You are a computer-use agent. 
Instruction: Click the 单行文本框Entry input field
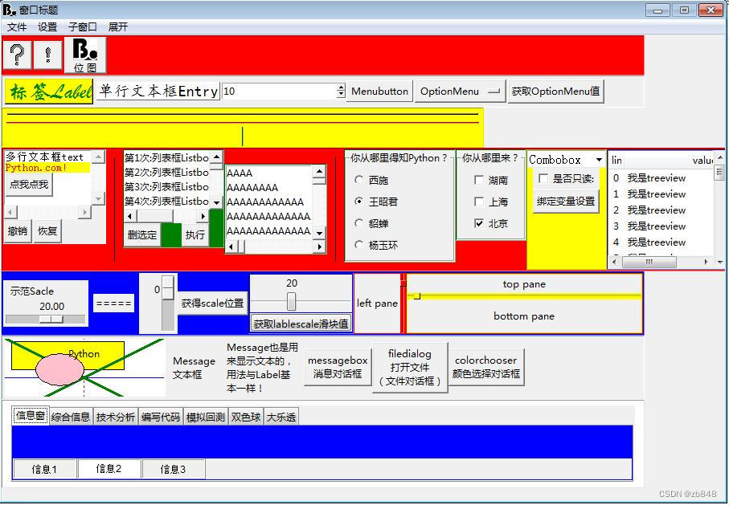tap(158, 91)
